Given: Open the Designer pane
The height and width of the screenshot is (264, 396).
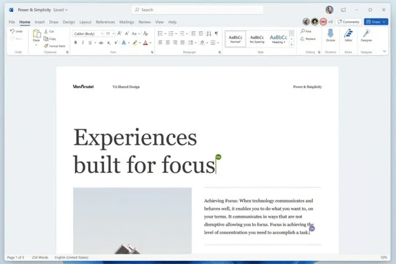Looking at the screenshot, I should coord(366,35).
